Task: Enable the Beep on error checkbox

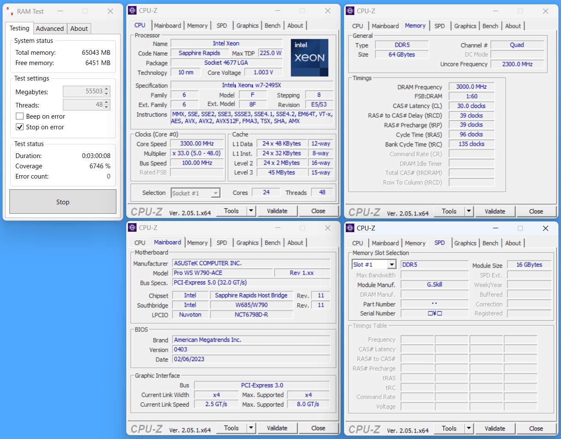Action: (20, 116)
